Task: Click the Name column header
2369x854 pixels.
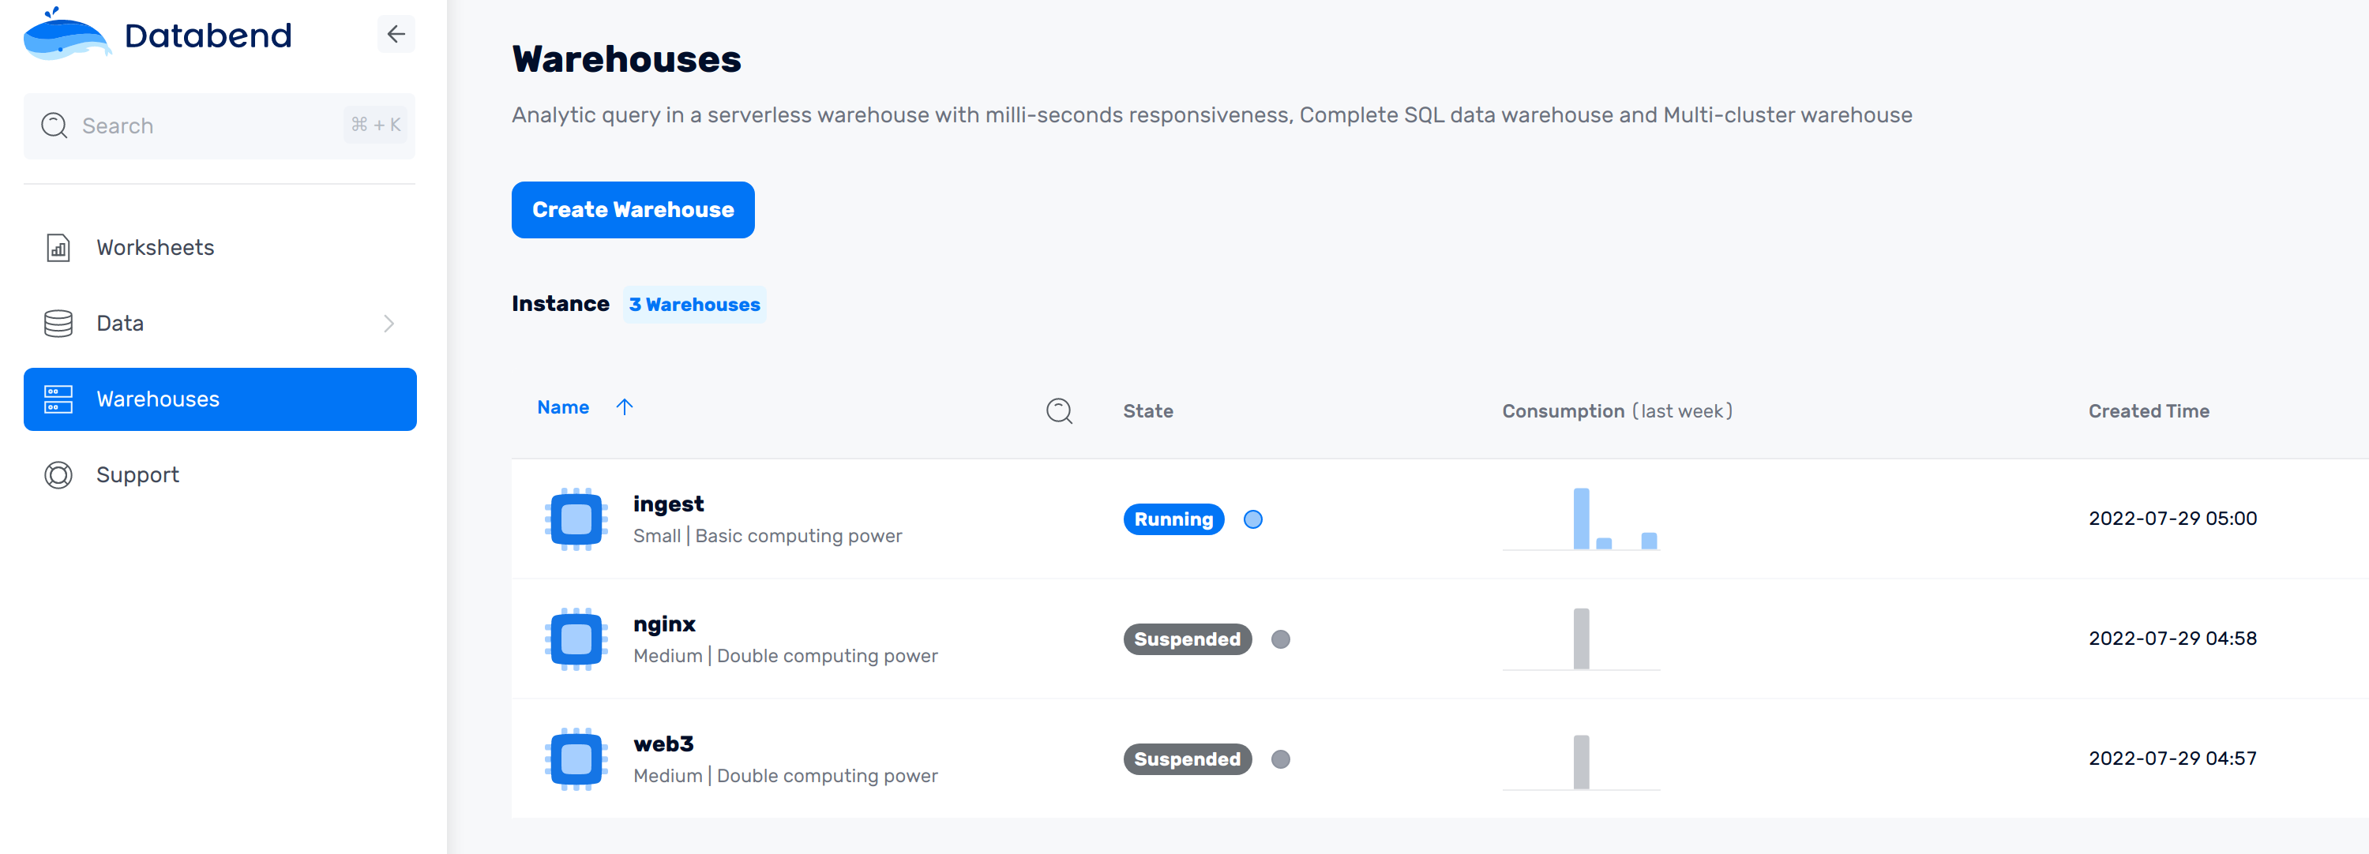Action: (x=563, y=407)
